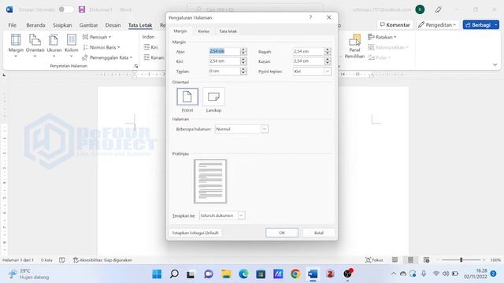Adjust the Tepian spinner arrows
The image size is (504, 283).
pyautogui.click(x=243, y=72)
